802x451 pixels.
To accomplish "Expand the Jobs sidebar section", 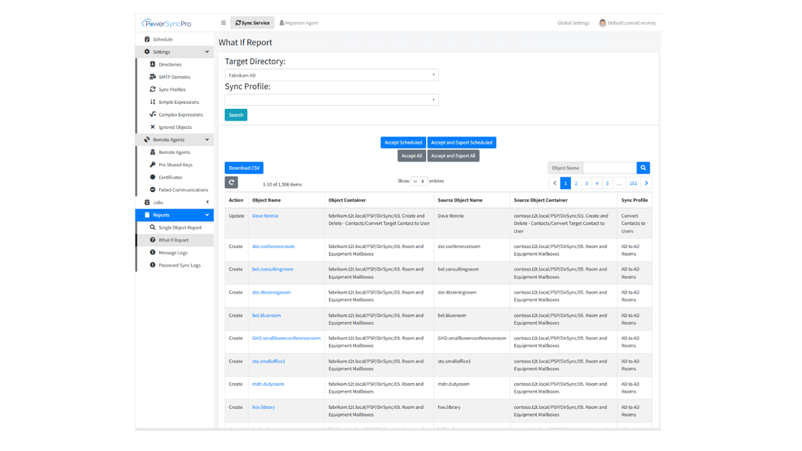I will tap(175, 202).
